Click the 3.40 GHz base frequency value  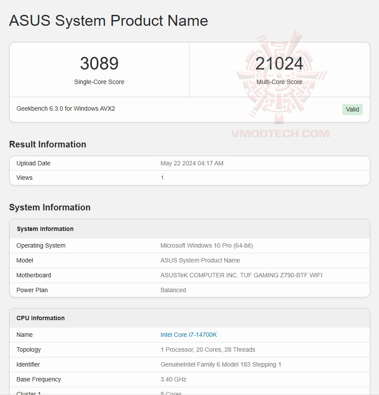173,379
